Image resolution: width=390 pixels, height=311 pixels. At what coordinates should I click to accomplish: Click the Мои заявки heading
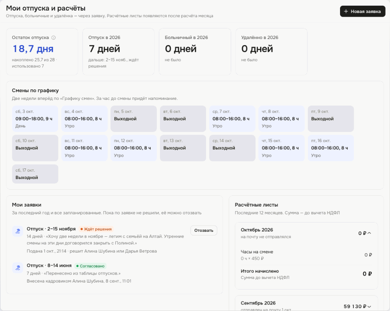[x=27, y=205]
